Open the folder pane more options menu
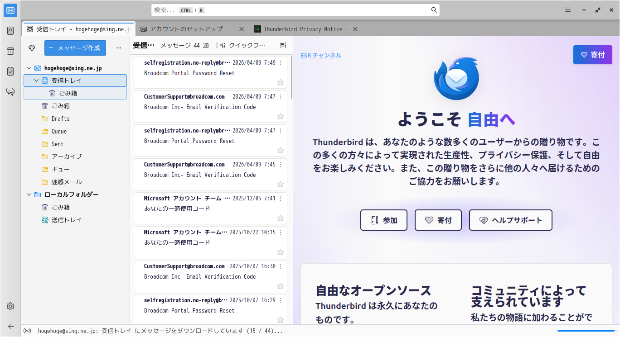Screen dimensions: 620x337 tap(119, 47)
